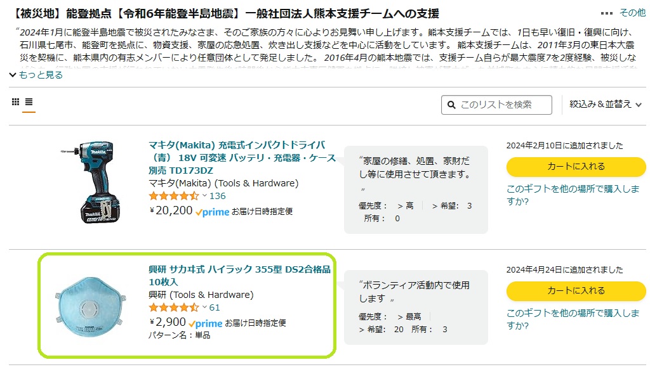Image resolution: width=650 pixels, height=374 pixels.
Task: Open その他 menu at top right
Action: (x=632, y=13)
